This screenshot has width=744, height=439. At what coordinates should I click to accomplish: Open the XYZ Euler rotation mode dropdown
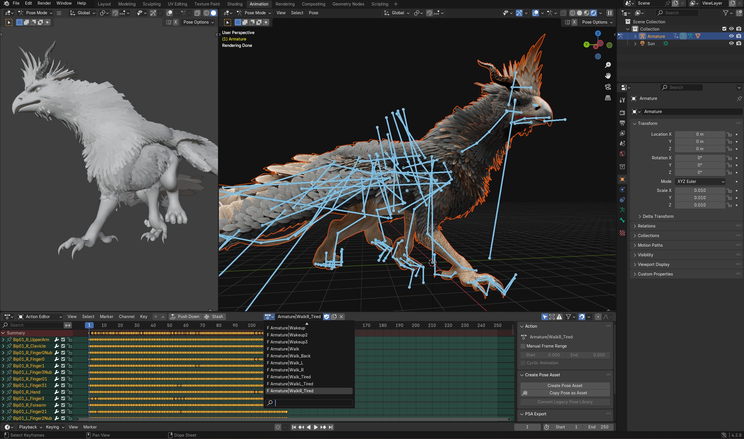click(x=700, y=181)
